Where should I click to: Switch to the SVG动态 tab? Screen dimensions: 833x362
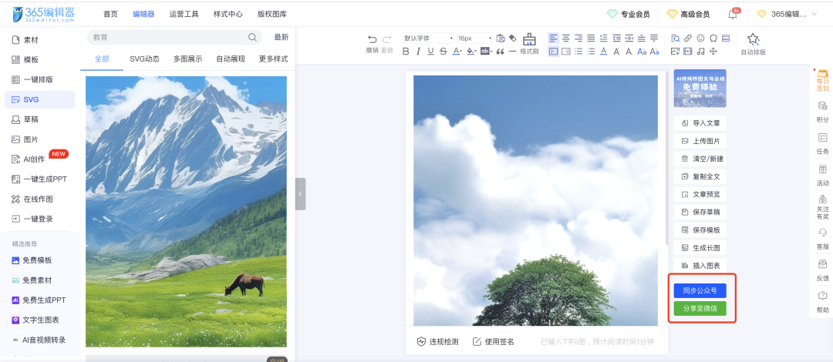click(x=144, y=59)
